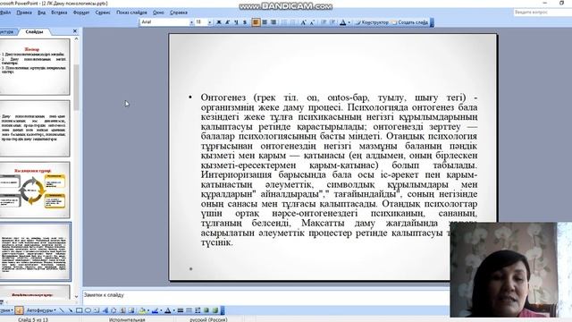Insert picture from file
Screen dimensions: 572x322
pos(131,310)
